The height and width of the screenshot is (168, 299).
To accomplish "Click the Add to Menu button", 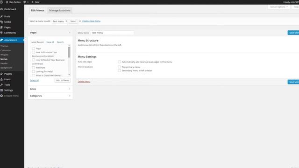I will 63,80.
